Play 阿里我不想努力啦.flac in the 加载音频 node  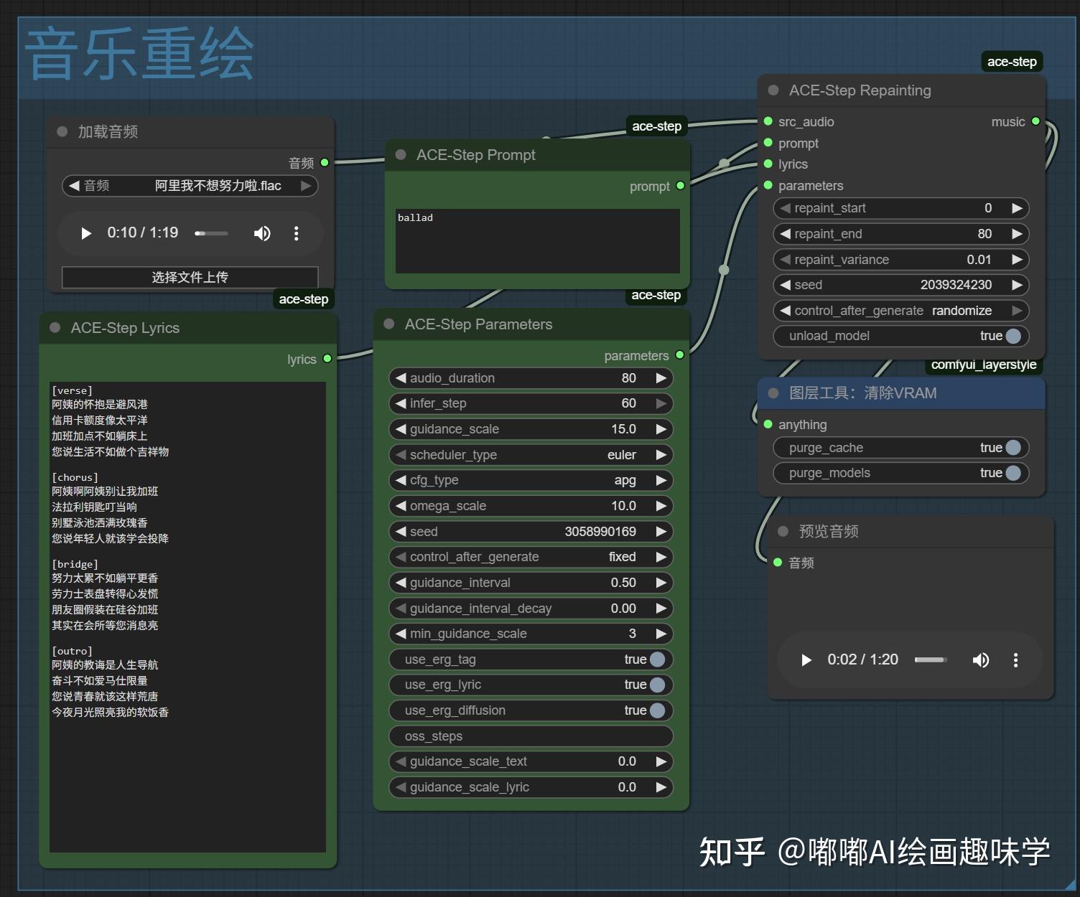[85, 233]
